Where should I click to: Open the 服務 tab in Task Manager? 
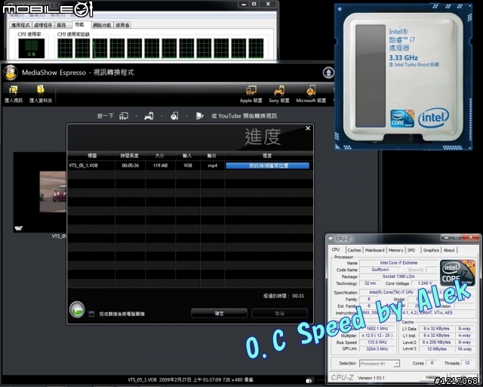tap(61, 25)
